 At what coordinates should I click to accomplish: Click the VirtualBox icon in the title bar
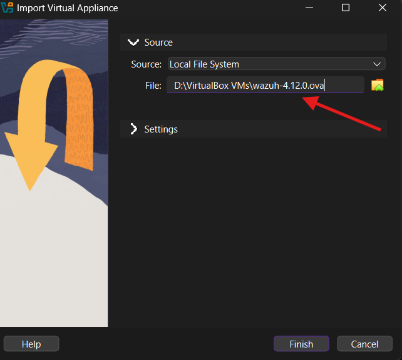coord(8,8)
